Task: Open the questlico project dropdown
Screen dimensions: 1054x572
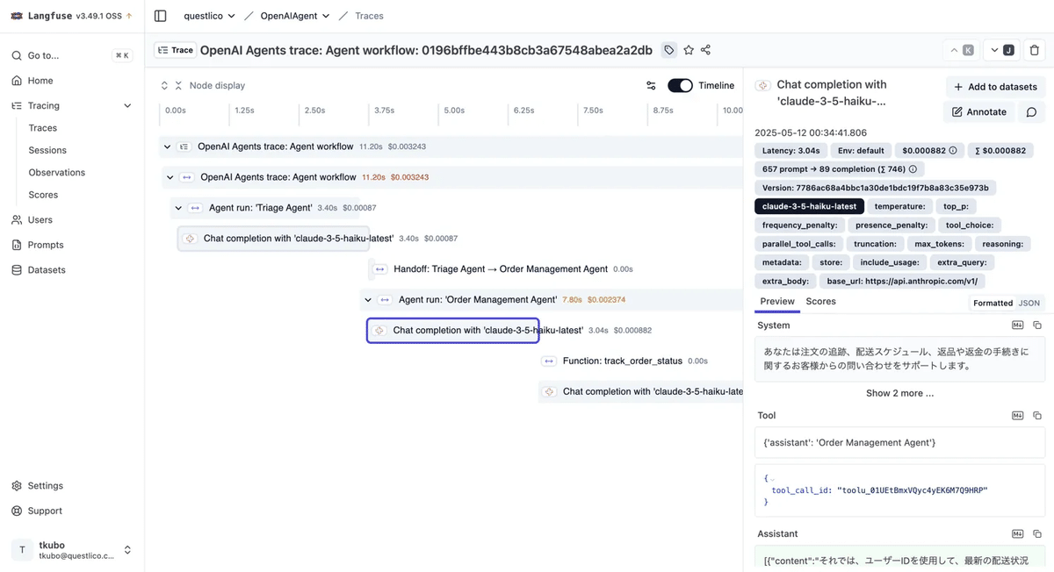Action: click(x=211, y=15)
